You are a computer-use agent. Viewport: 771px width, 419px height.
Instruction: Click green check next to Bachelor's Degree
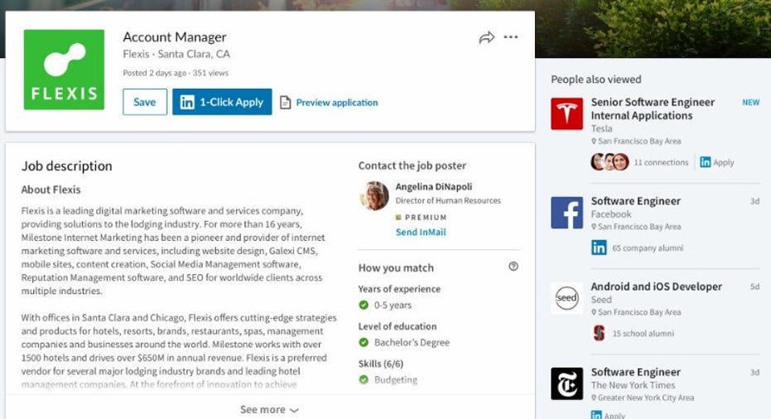(364, 342)
